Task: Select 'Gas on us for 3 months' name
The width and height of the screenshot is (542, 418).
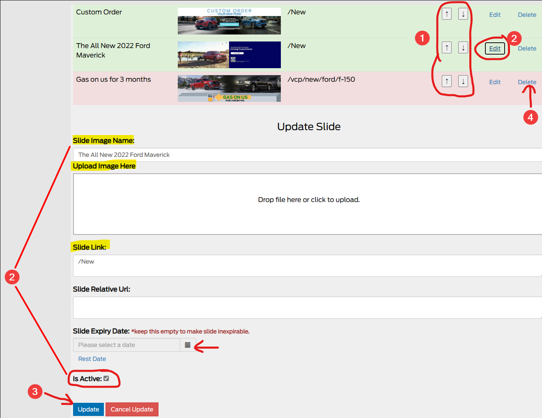Action: tap(113, 79)
